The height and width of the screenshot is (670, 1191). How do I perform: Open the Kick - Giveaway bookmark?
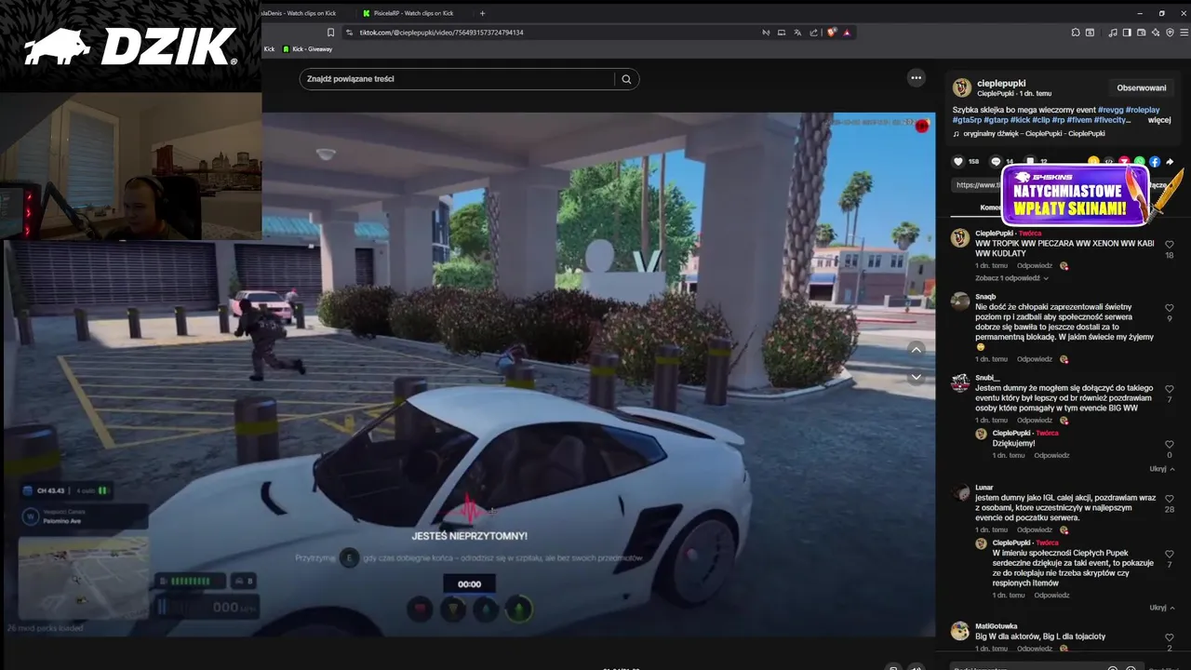(307, 49)
